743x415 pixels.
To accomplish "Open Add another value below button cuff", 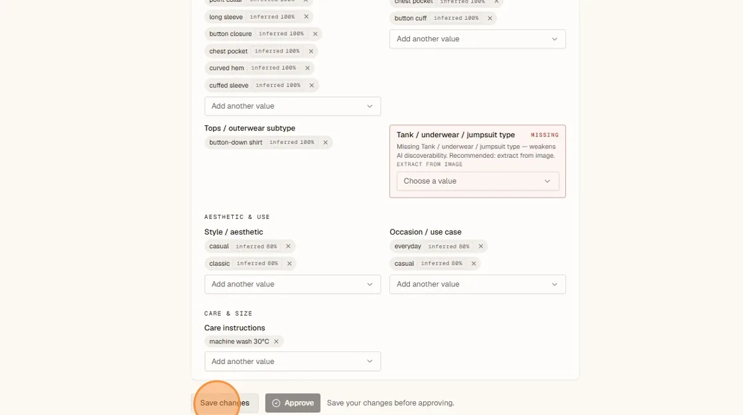I will [477, 39].
